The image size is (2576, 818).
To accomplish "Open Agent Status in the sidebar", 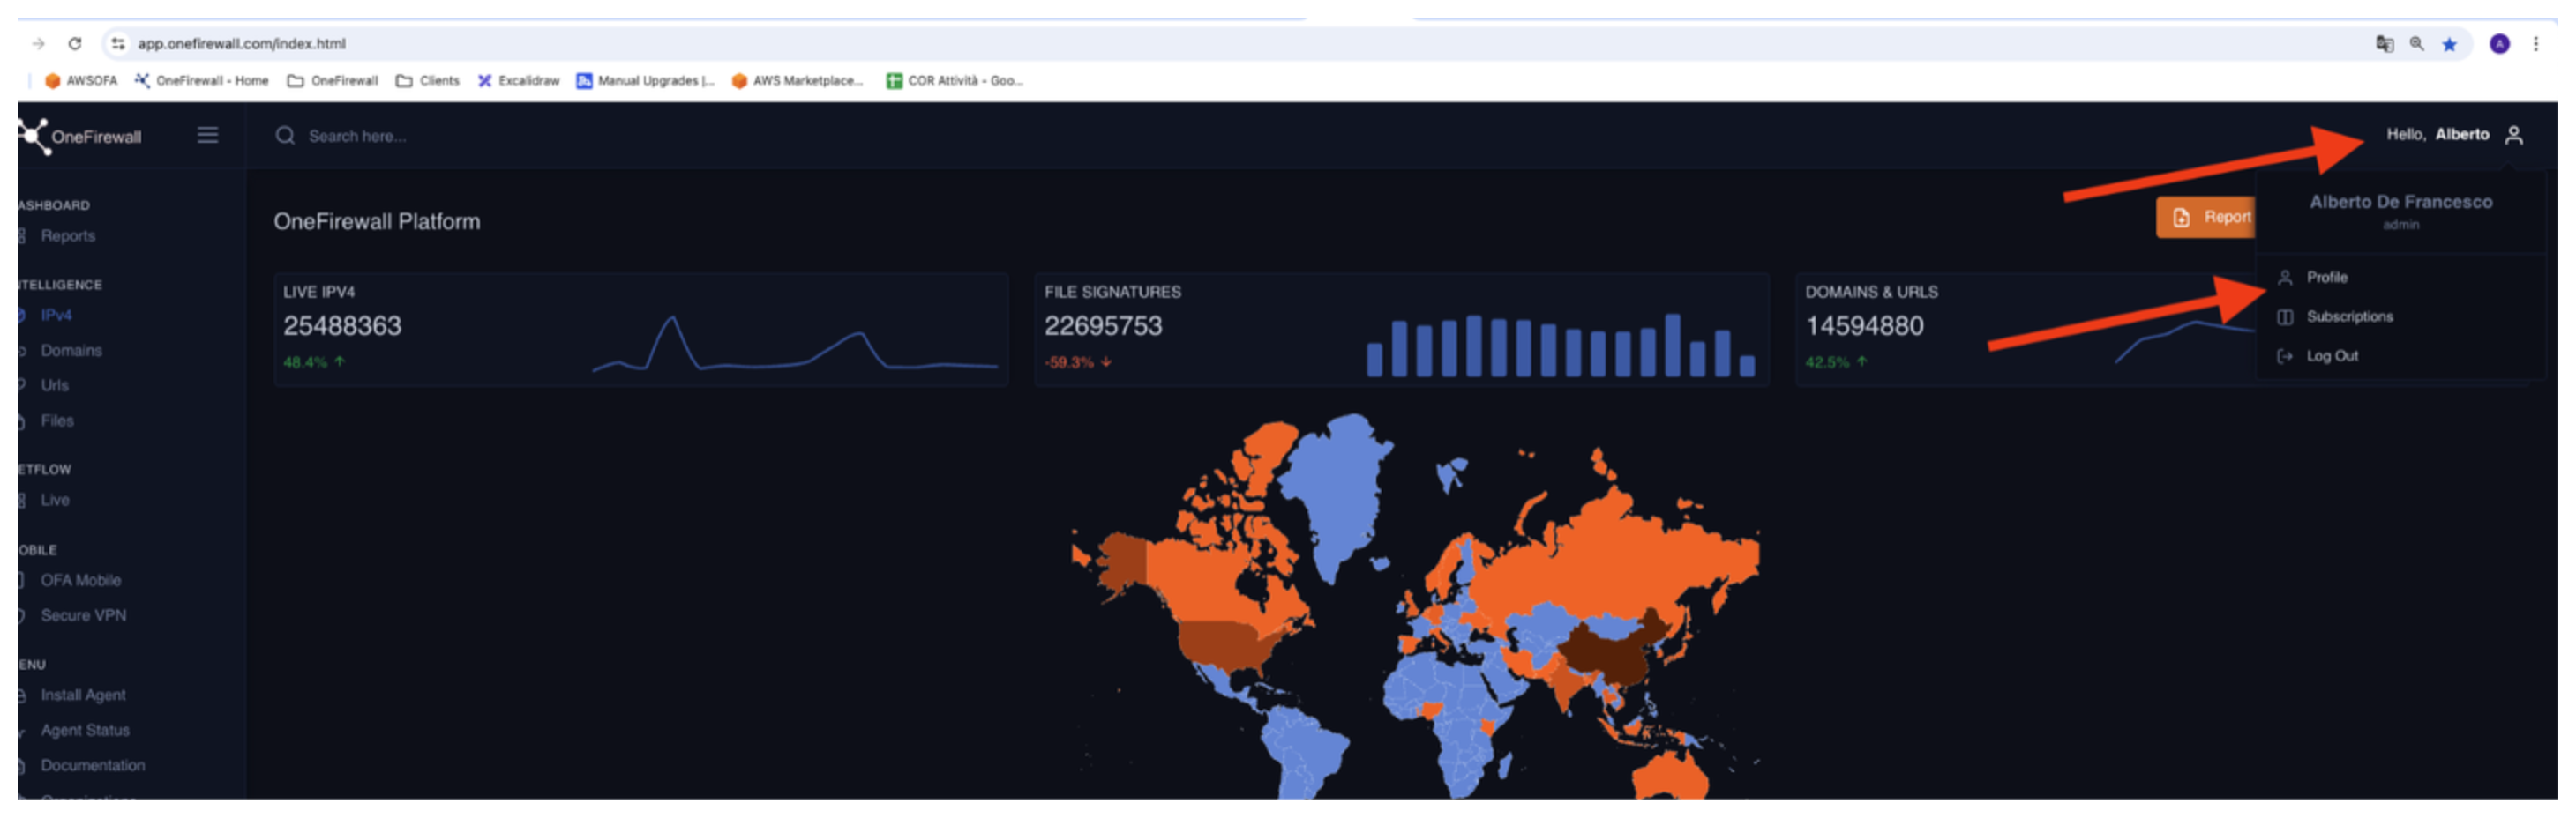I will [x=85, y=730].
